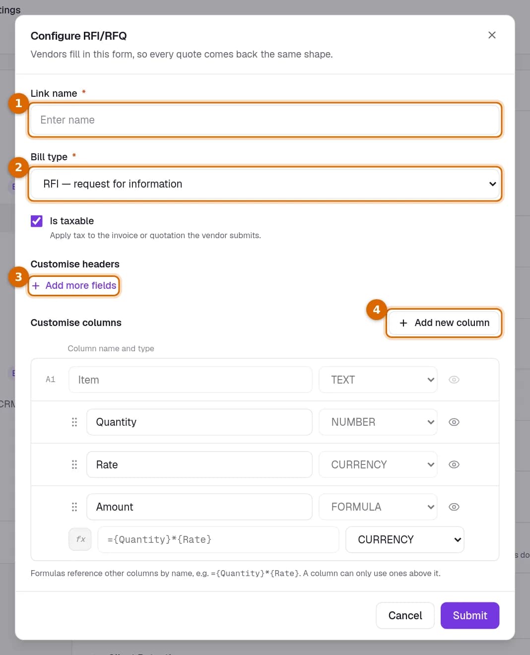
Task: Click the Column name and type label
Action: click(111, 348)
